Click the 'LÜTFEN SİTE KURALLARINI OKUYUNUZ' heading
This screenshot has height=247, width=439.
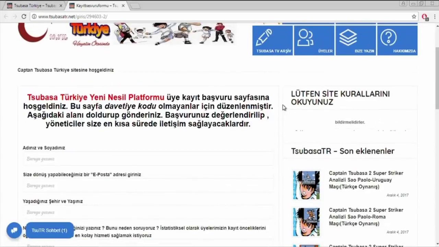tap(340, 98)
